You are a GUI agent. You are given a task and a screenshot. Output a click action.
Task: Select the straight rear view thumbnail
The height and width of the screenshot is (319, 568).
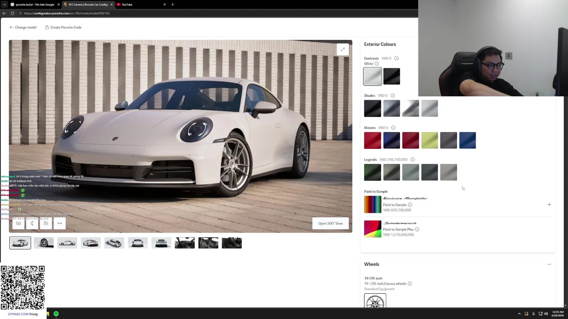[161, 243]
